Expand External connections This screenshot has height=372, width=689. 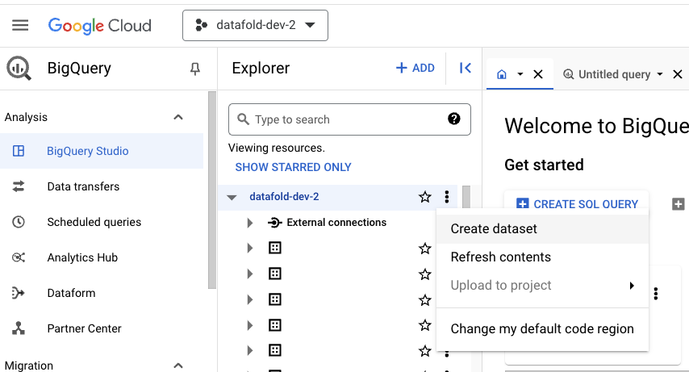point(249,223)
